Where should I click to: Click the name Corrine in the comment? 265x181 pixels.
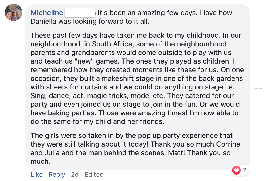click(225, 144)
